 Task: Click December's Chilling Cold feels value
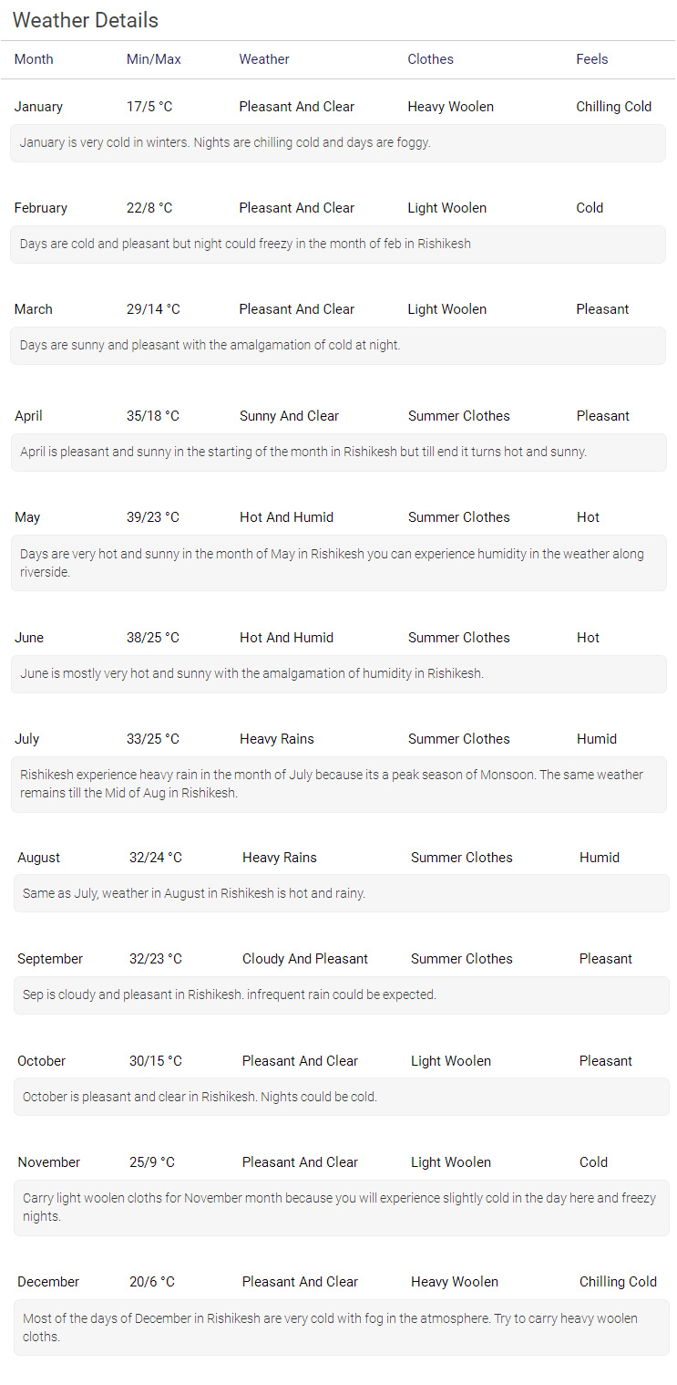click(618, 1282)
